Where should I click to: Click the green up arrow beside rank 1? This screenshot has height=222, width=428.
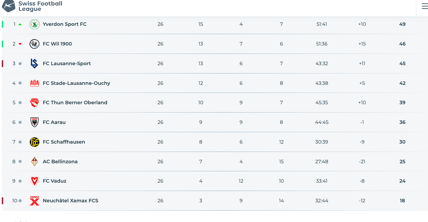20,24
